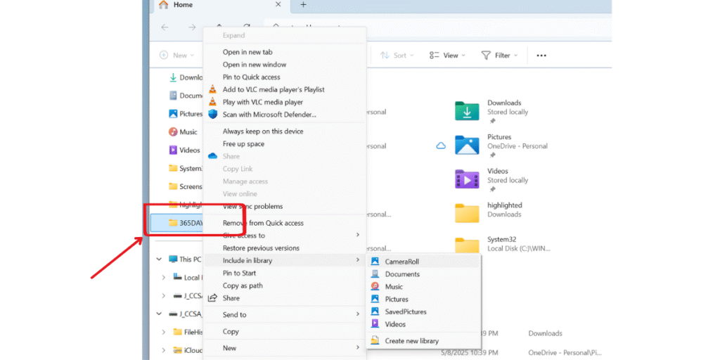Select the 365DAY folder in sidebar

pos(177,223)
